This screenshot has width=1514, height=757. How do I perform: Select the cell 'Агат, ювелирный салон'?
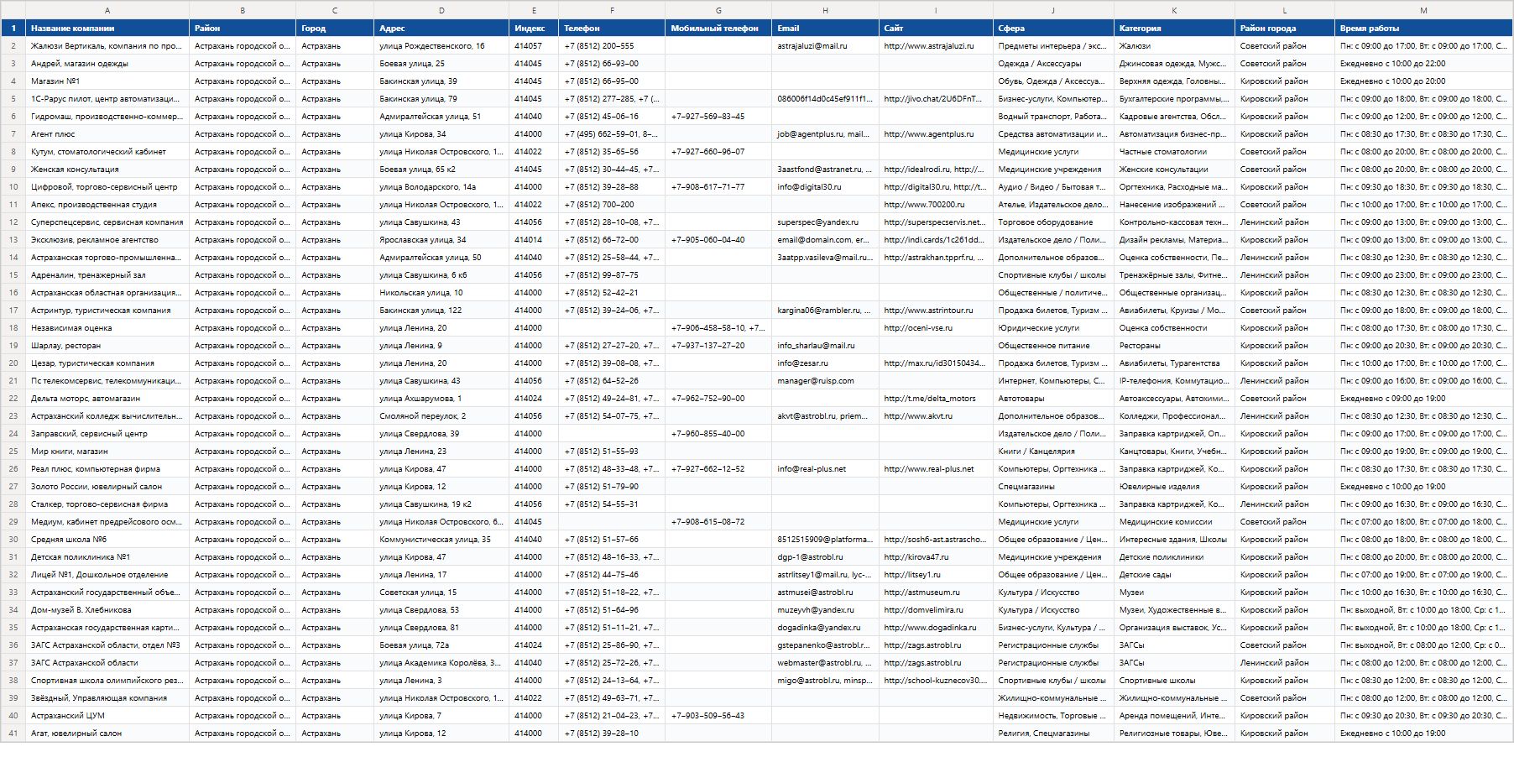(107, 734)
